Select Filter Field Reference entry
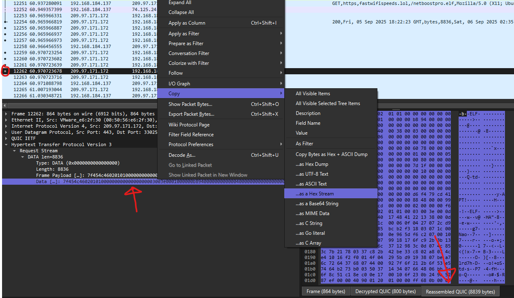 click(x=221, y=135)
